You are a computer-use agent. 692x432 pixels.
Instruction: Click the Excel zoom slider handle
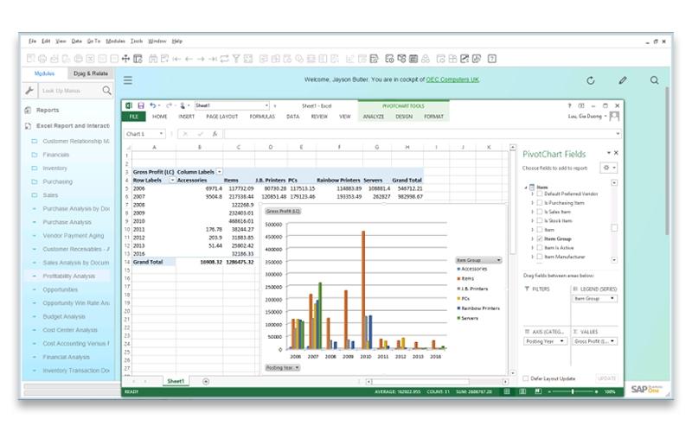coord(573,391)
